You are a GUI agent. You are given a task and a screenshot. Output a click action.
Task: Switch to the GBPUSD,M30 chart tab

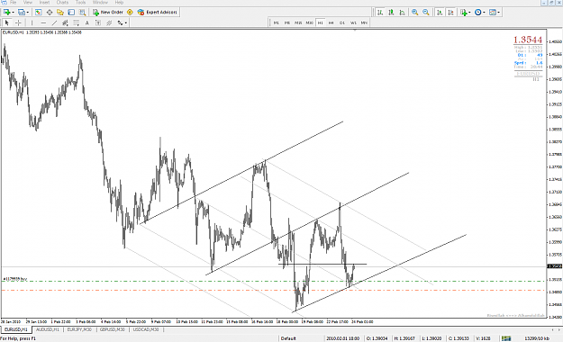click(112, 329)
